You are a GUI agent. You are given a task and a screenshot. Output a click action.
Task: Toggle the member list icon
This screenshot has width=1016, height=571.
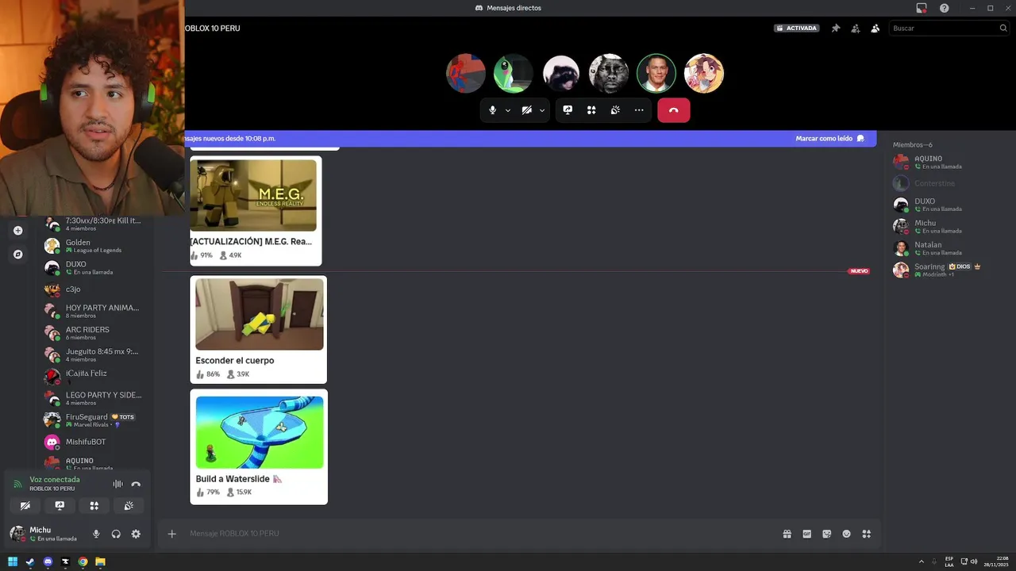tap(875, 28)
